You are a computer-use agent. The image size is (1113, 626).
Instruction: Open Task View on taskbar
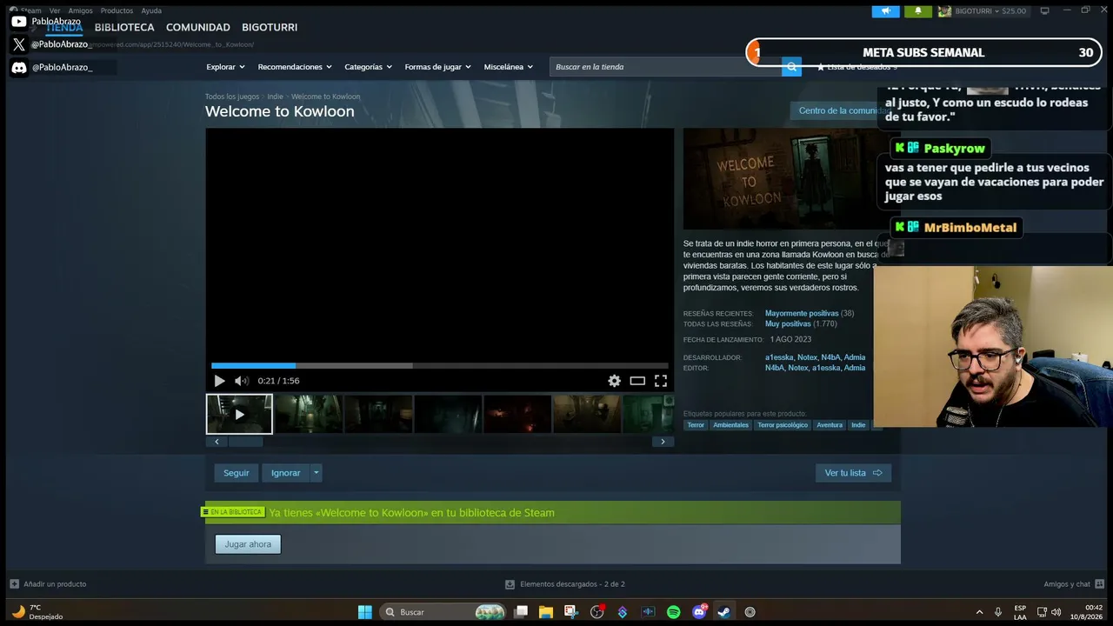point(521,612)
